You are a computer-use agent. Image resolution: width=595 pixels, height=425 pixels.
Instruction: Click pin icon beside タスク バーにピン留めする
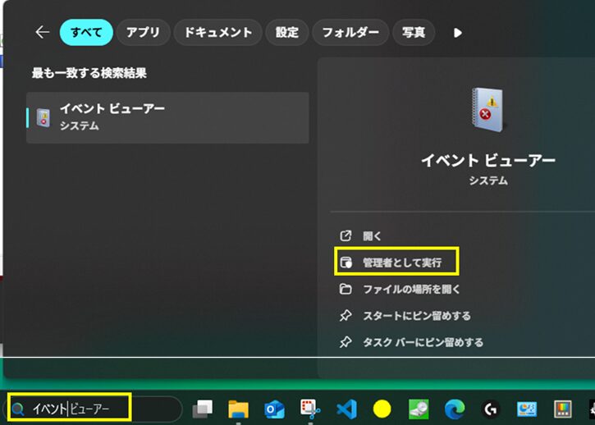[346, 342]
